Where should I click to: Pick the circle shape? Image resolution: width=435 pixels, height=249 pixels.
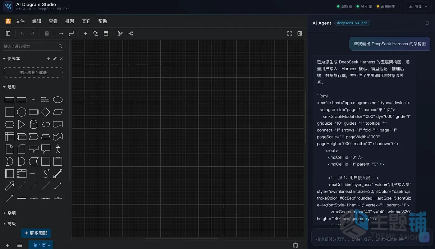21,112
